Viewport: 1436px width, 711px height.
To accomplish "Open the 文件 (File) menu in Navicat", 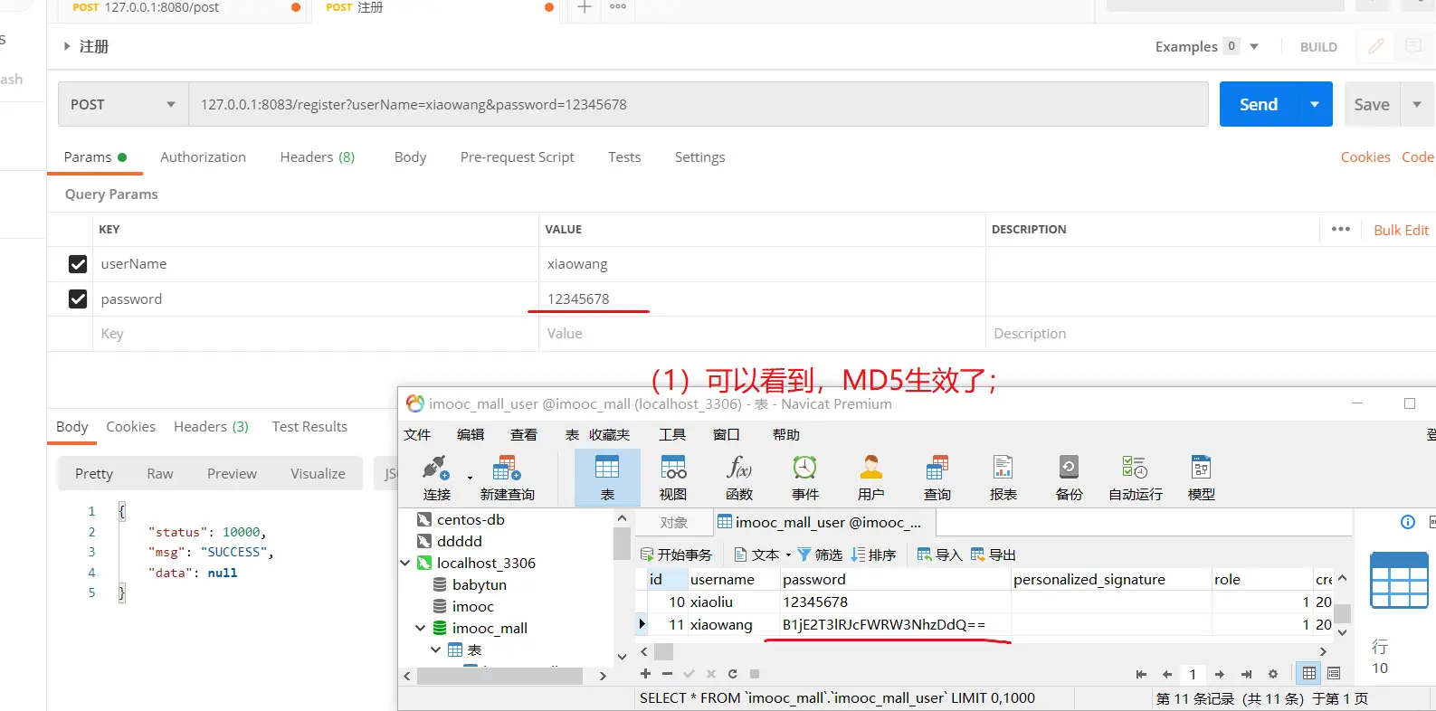I will (x=417, y=434).
